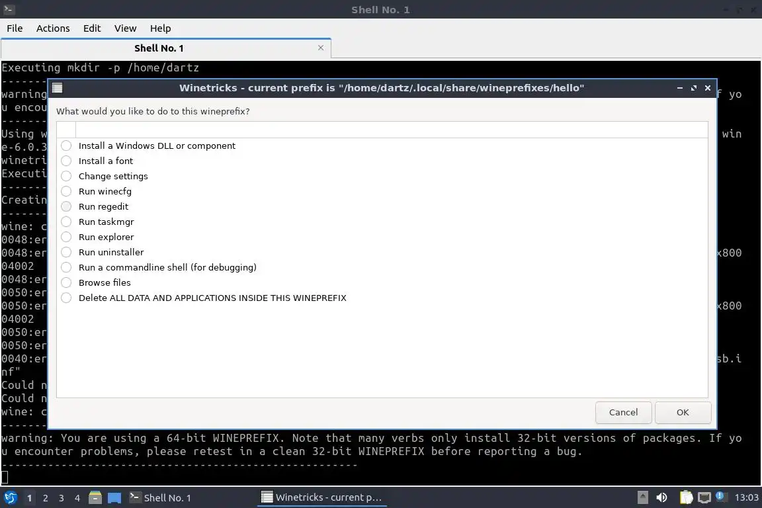This screenshot has height=508, width=762.
Task: Click the Winetricks dialog window menu icon
Action: coord(58,88)
